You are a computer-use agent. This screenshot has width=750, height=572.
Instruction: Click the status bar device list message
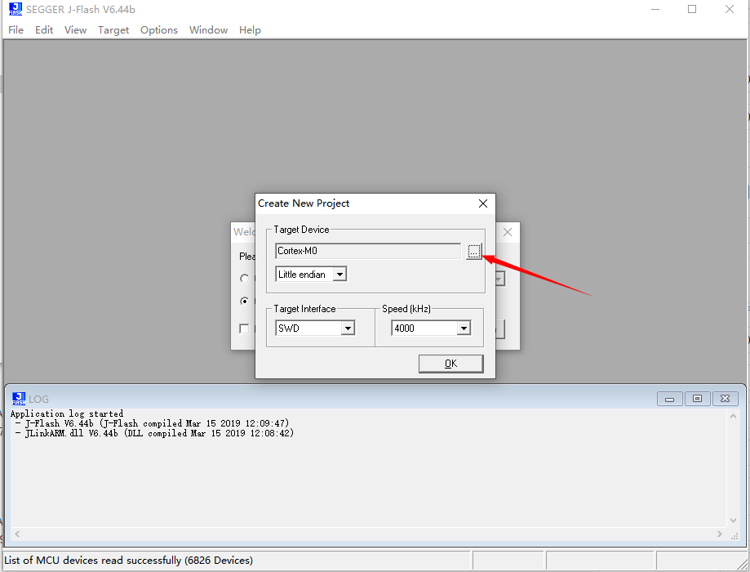tap(129, 560)
